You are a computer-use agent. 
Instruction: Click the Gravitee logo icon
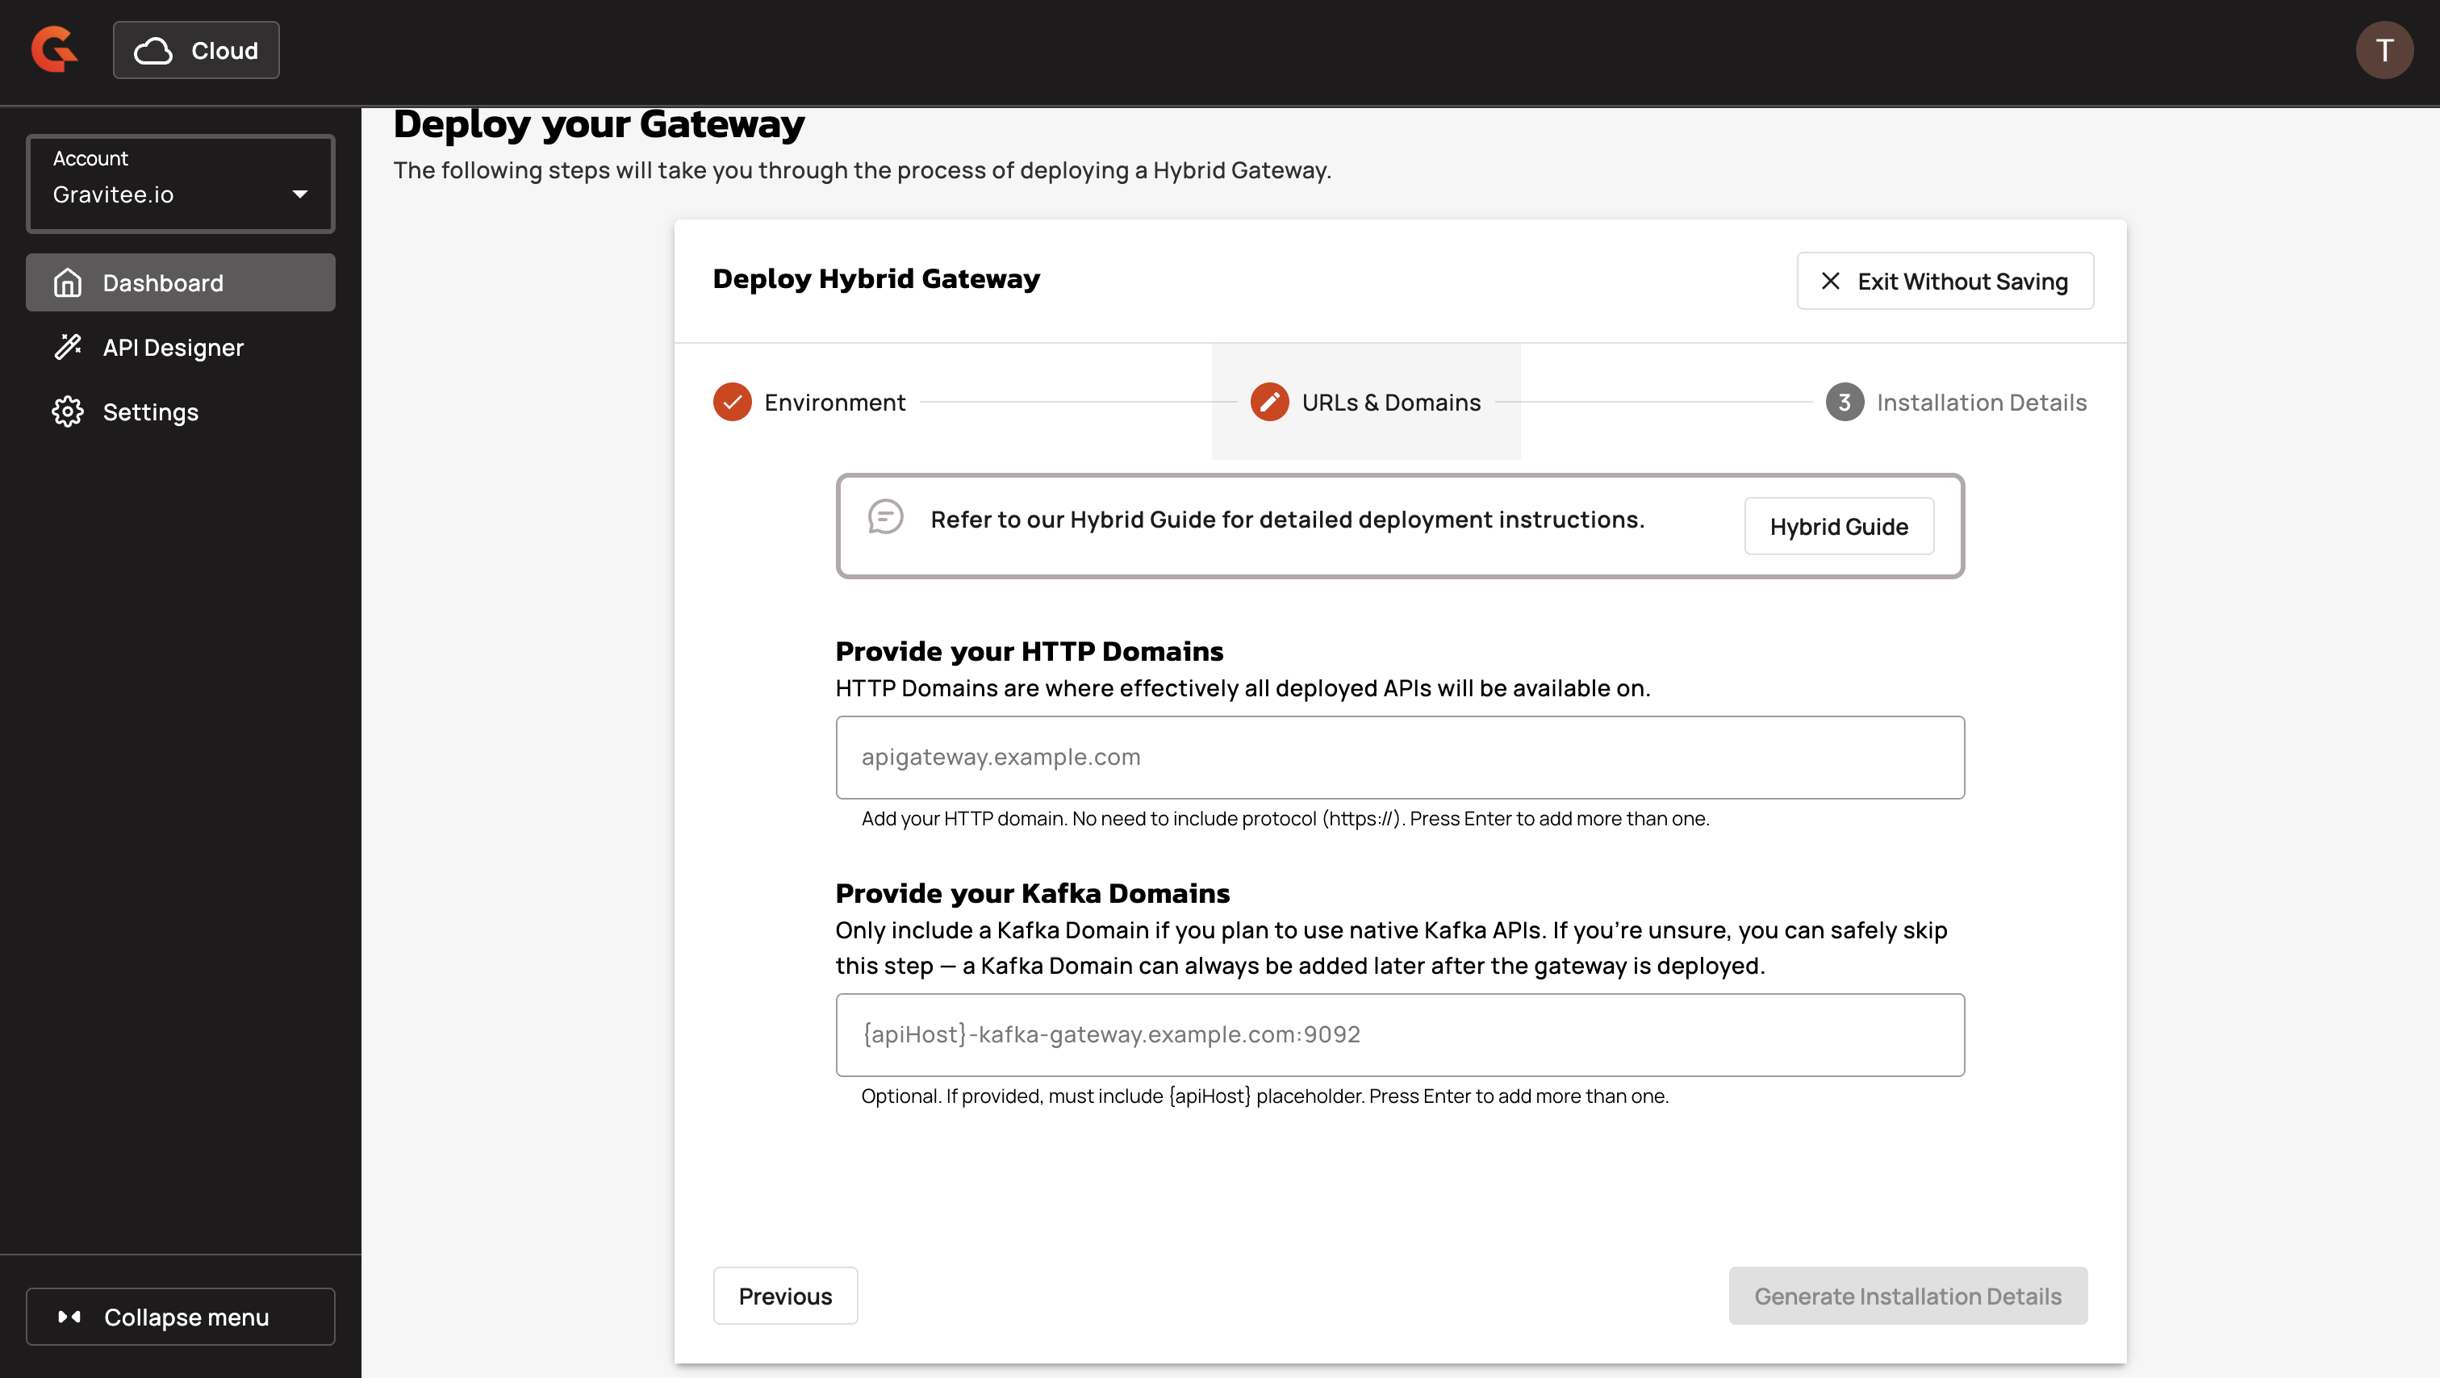pos(54,49)
